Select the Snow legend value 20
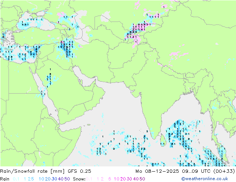 (123, 179)
